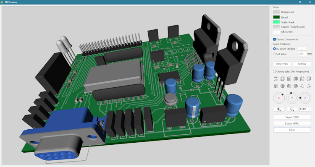
Task: Open the Solder Mask color swatch
Action: point(276,22)
